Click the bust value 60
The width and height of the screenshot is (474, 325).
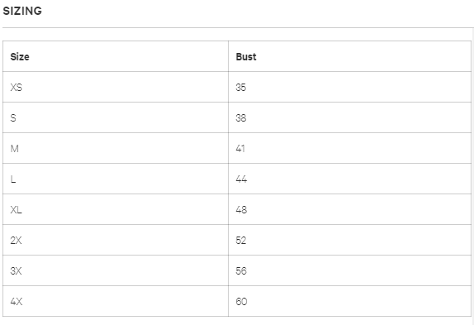click(241, 302)
